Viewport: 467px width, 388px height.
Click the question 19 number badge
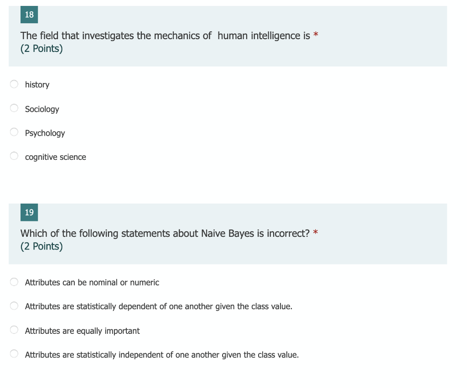coord(29,212)
